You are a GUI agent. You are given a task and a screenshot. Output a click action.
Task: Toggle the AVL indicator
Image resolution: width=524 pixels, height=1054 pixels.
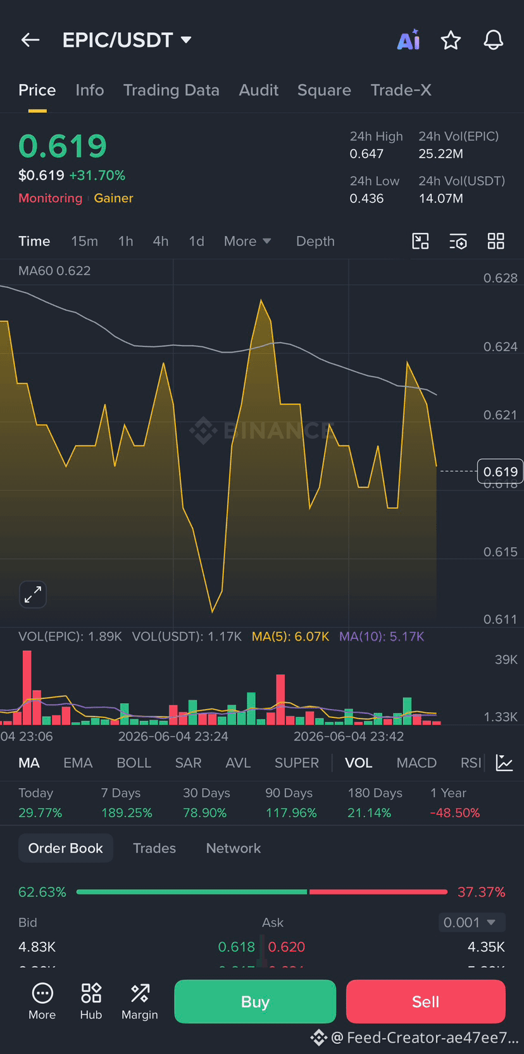tap(238, 763)
